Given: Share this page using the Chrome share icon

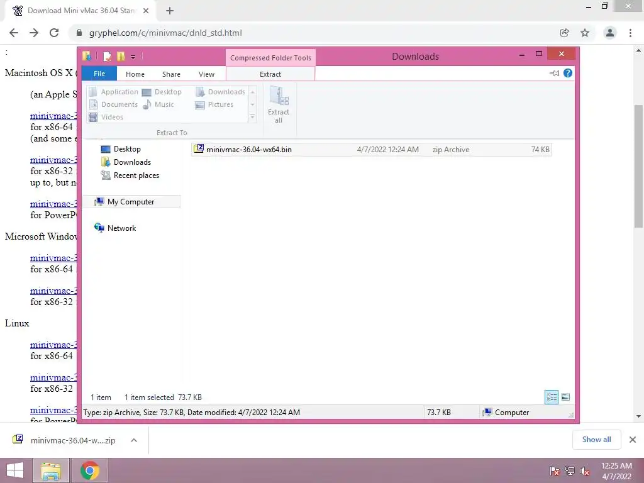Looking at the screenshot, I should point(565,33).
